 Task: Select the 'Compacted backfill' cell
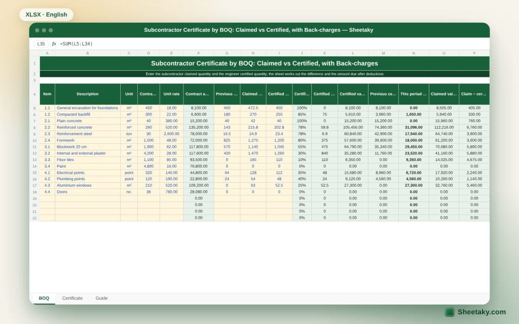(87, 114)
